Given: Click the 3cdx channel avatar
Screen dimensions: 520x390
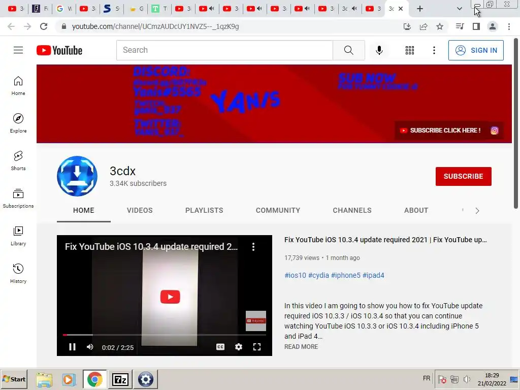Looking at the screenshot, I should pos(77,176).
